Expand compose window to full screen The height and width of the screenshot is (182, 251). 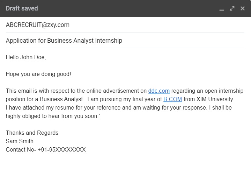point(232,8)
